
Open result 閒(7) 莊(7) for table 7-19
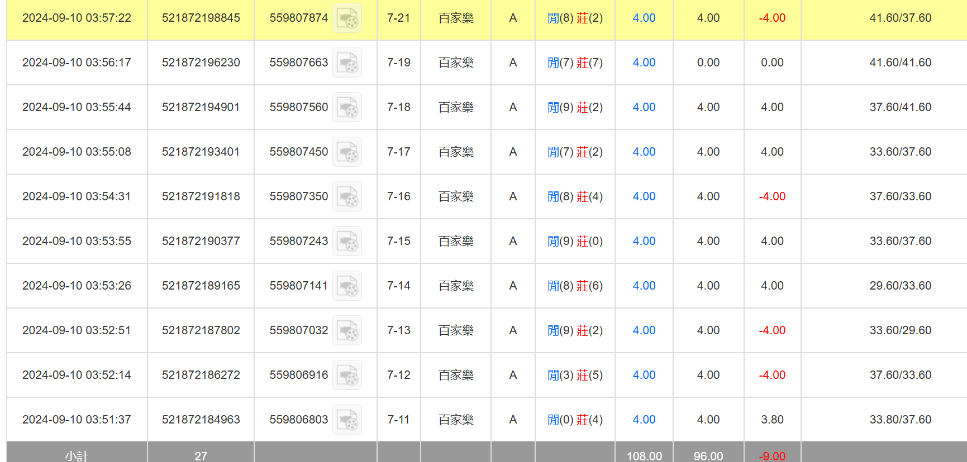(575, 62)
